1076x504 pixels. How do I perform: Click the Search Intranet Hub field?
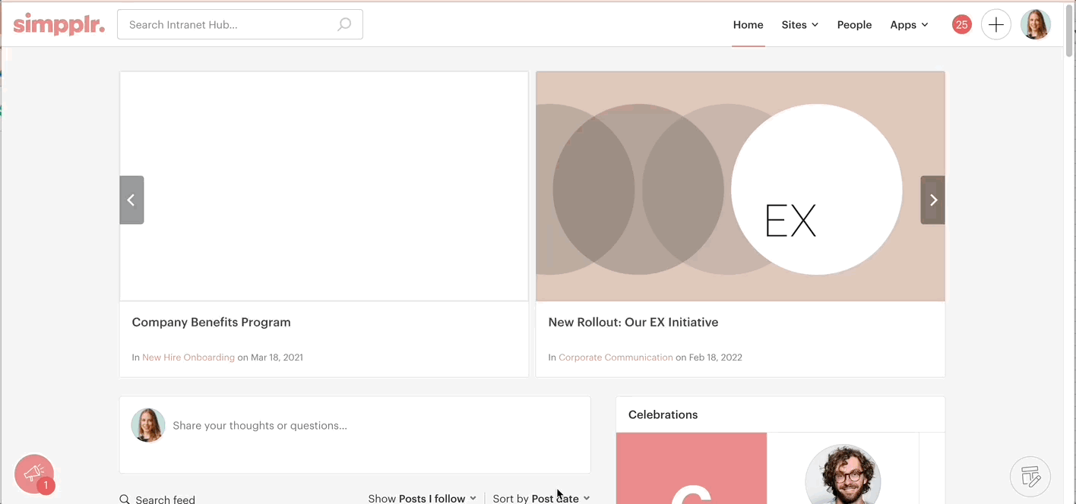[x=240, y=24]
